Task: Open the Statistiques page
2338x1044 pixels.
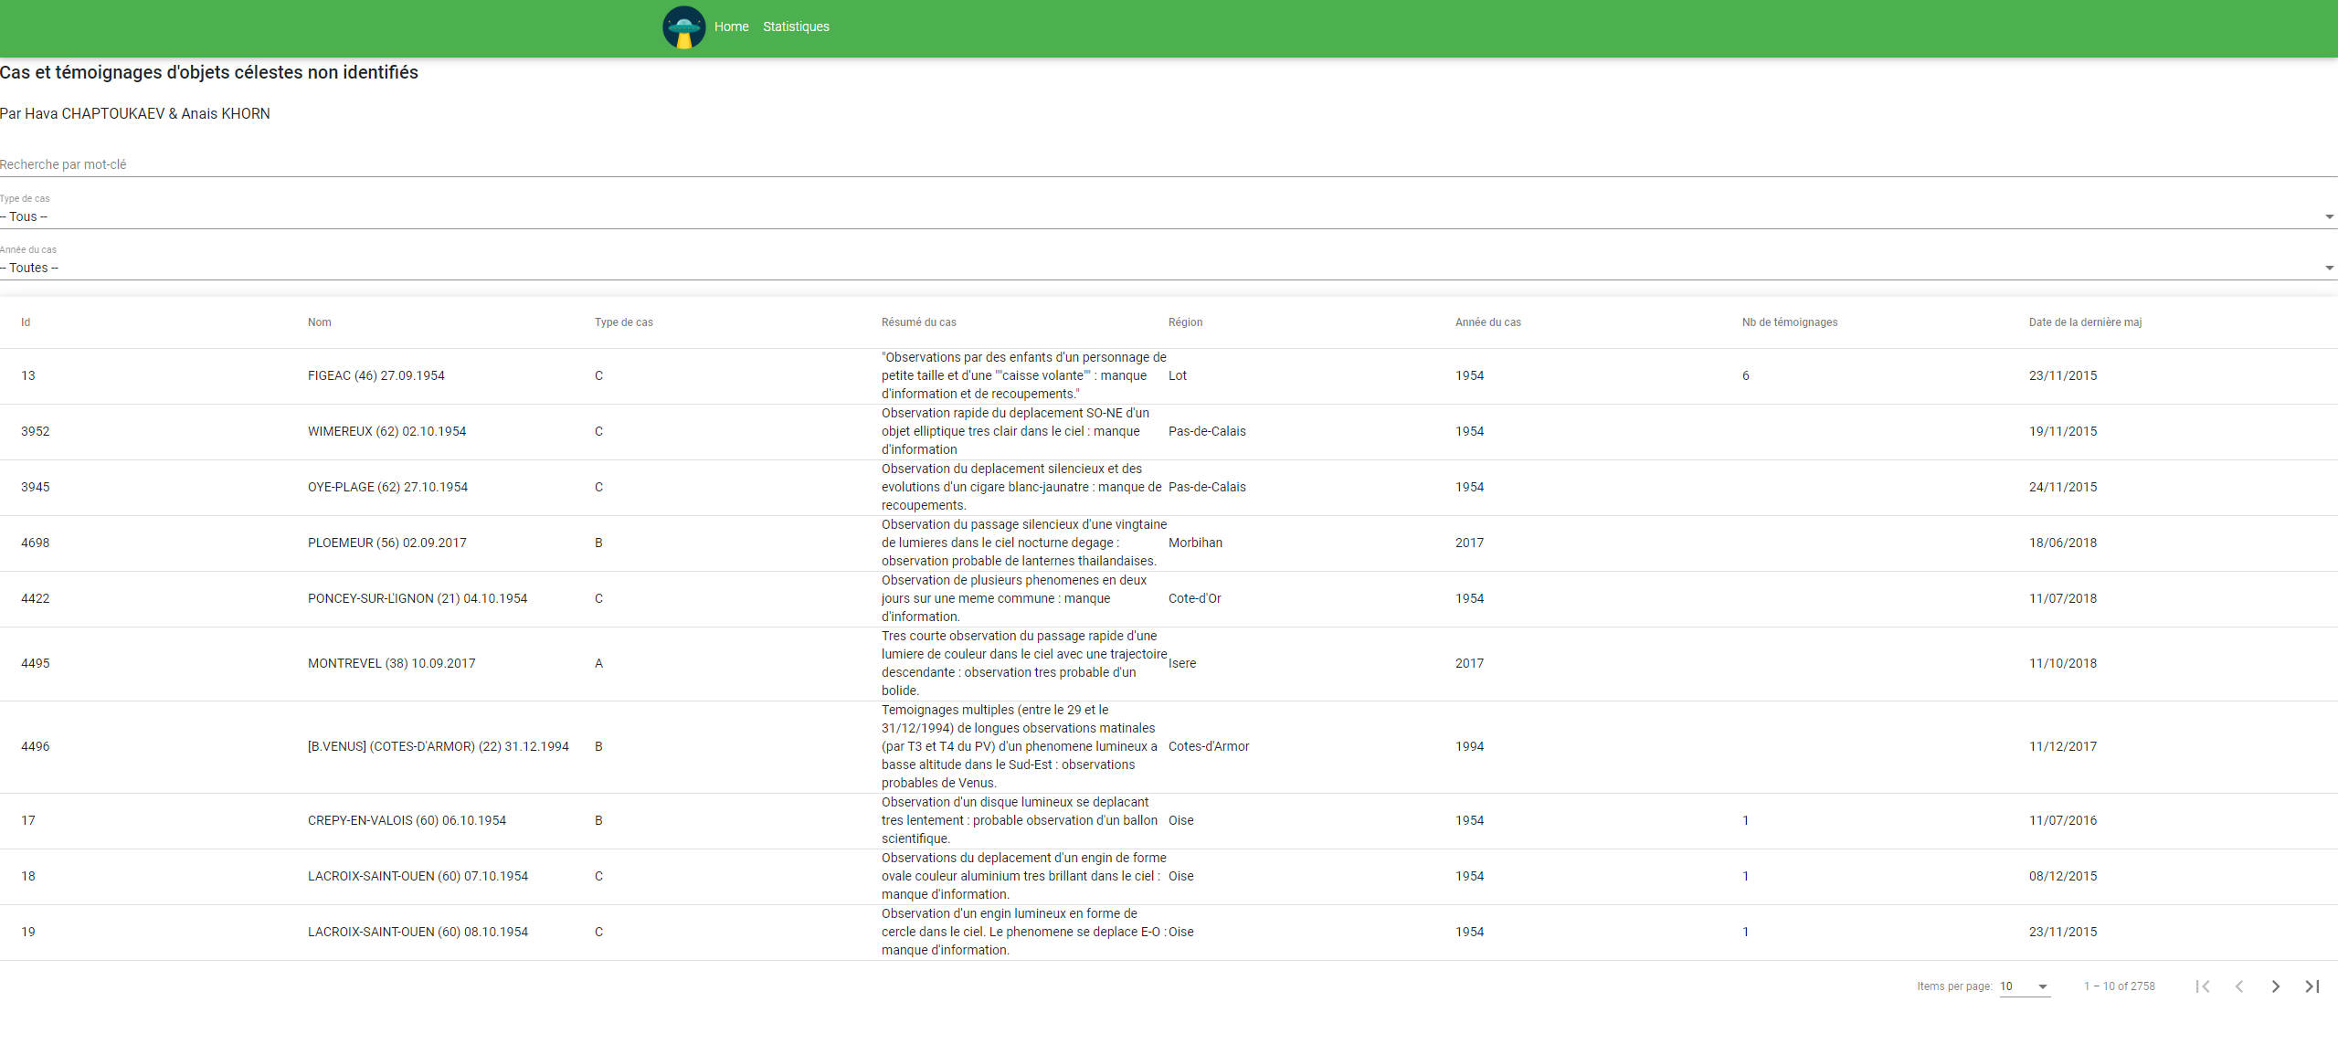Action: pos(795,26)
